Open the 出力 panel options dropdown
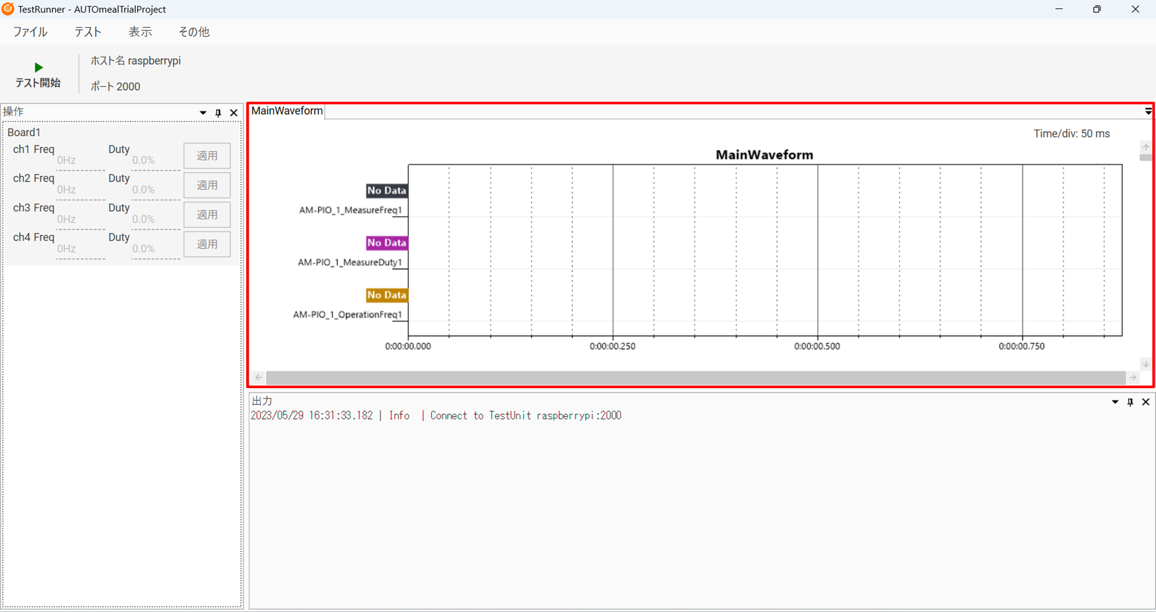 click(x=1115, y=402)
